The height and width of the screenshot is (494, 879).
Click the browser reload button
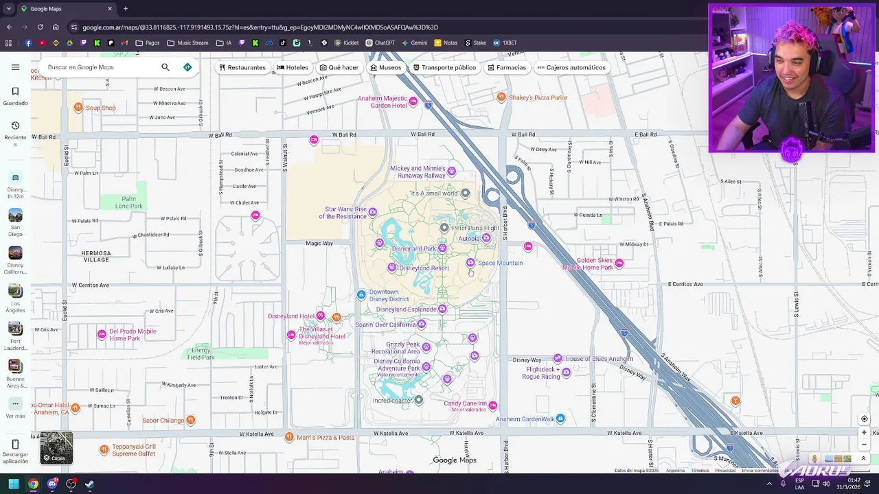[x=40, y=27]
